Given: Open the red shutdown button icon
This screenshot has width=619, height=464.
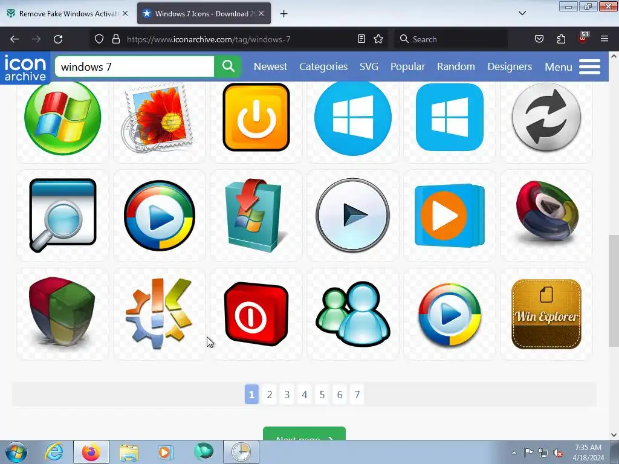Looking at the screenshot, I should click(256, 314).
